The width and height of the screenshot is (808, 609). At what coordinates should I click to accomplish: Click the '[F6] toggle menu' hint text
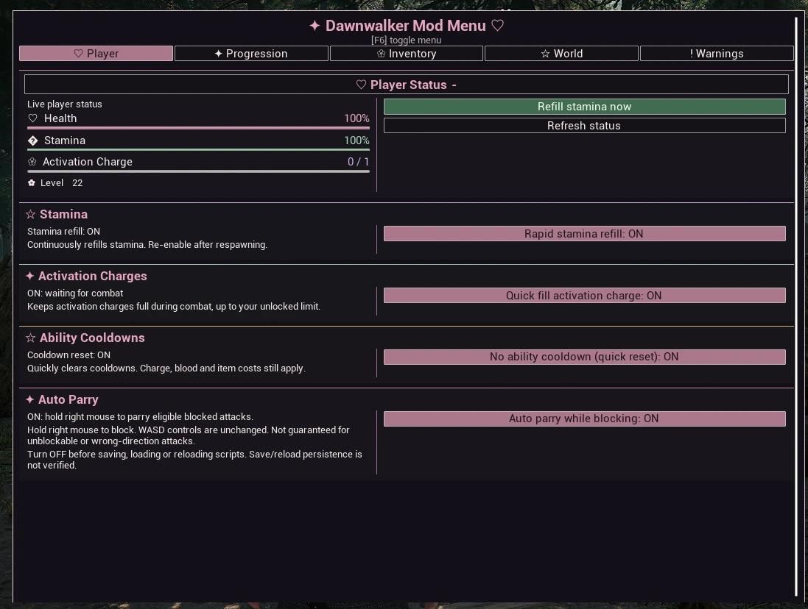pyautogui.click(x=406, y=40)
